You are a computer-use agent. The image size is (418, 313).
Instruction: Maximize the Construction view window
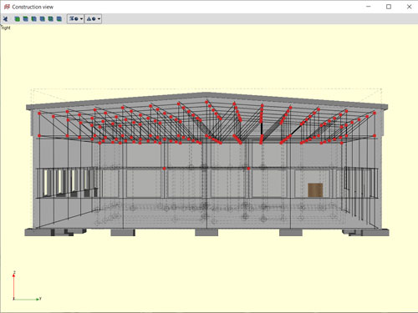coord(389,7)
